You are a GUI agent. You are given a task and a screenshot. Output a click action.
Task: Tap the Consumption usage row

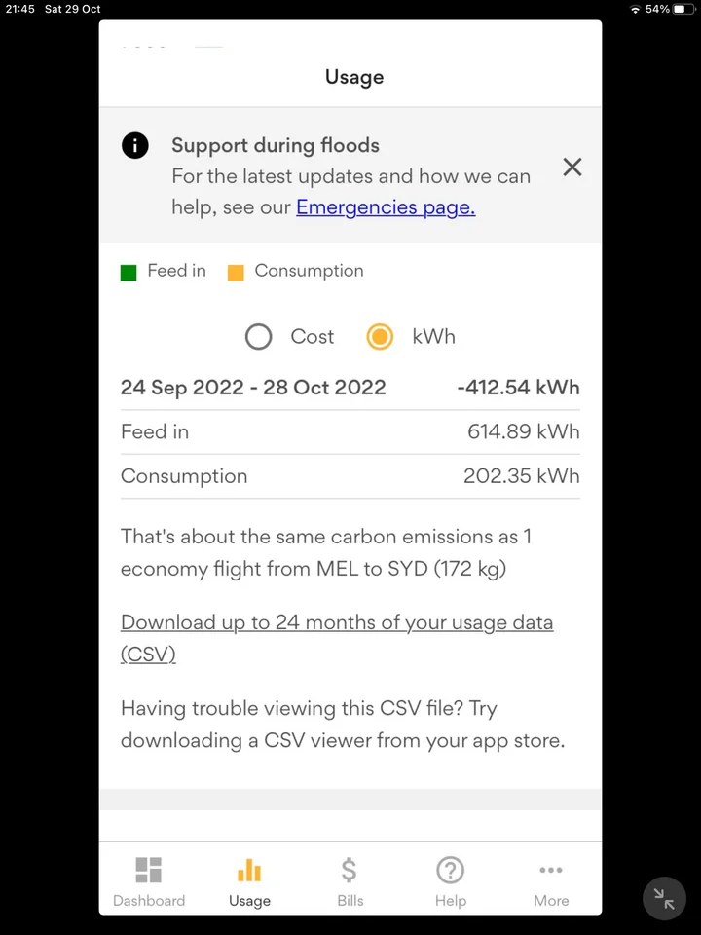pos(350,476)
